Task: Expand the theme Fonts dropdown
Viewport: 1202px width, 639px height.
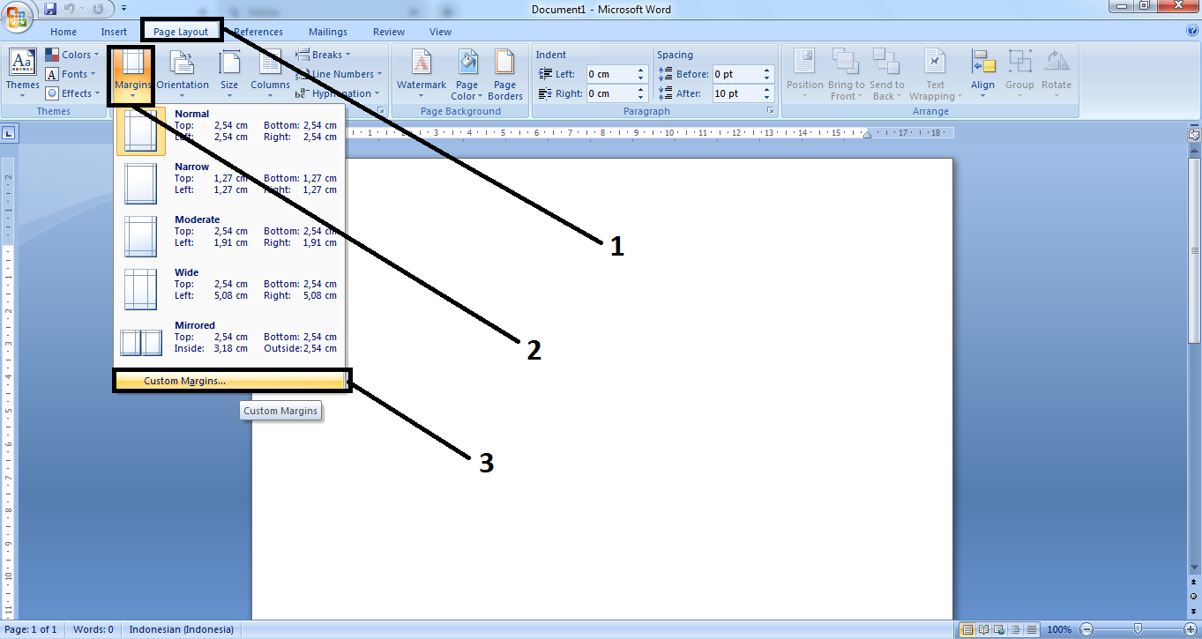Action: [x=71, y=74]
